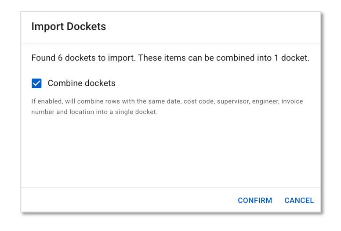The width and height of the screenshot is (341, 231).
Task: Click the Found 6 dockets message
Action: pyautogui.click(x=170, y=58)
